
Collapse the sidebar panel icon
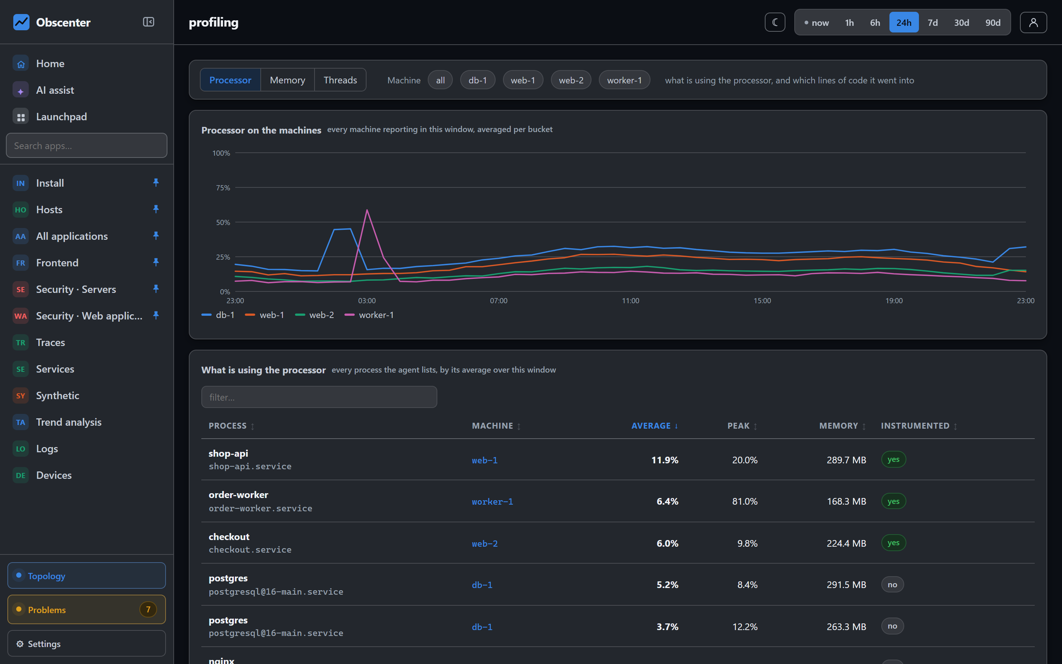[148, 22]
